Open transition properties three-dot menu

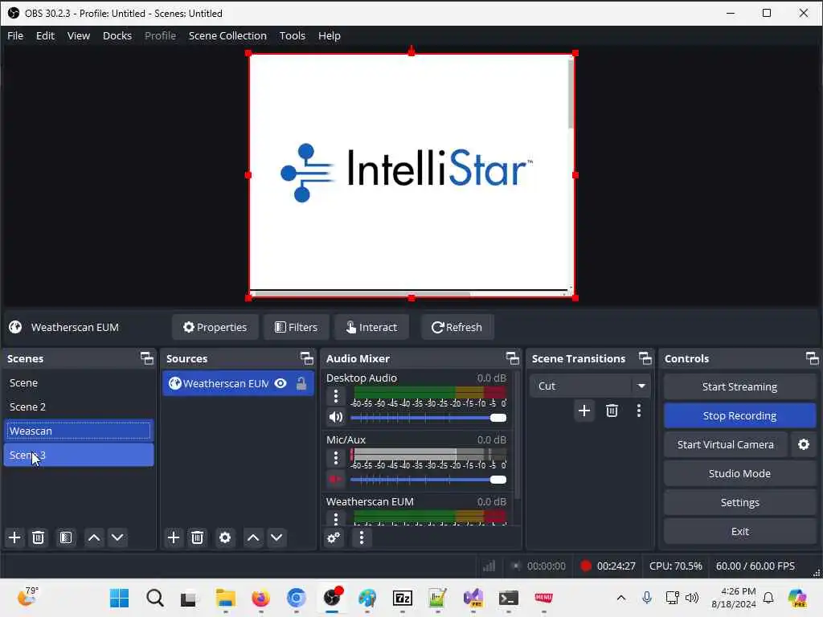click(x=639, y=411)
